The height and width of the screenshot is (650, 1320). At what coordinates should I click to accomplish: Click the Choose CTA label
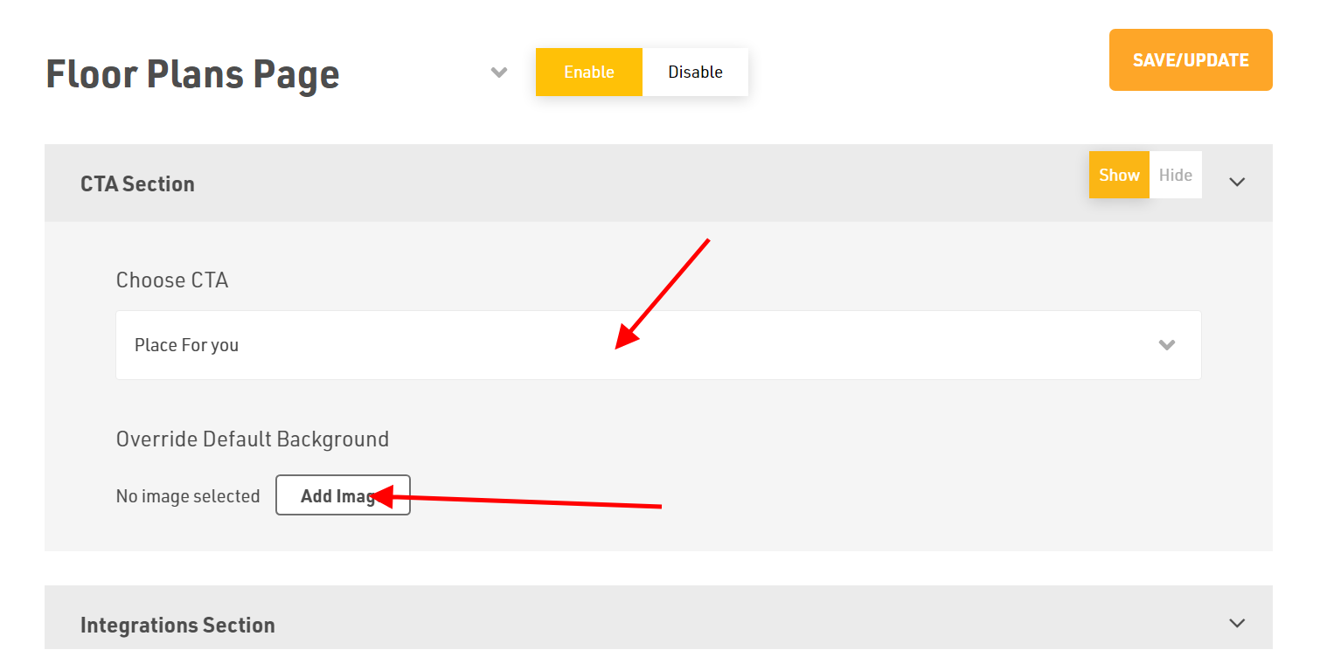pyautogui.click(x=172, y=280)
